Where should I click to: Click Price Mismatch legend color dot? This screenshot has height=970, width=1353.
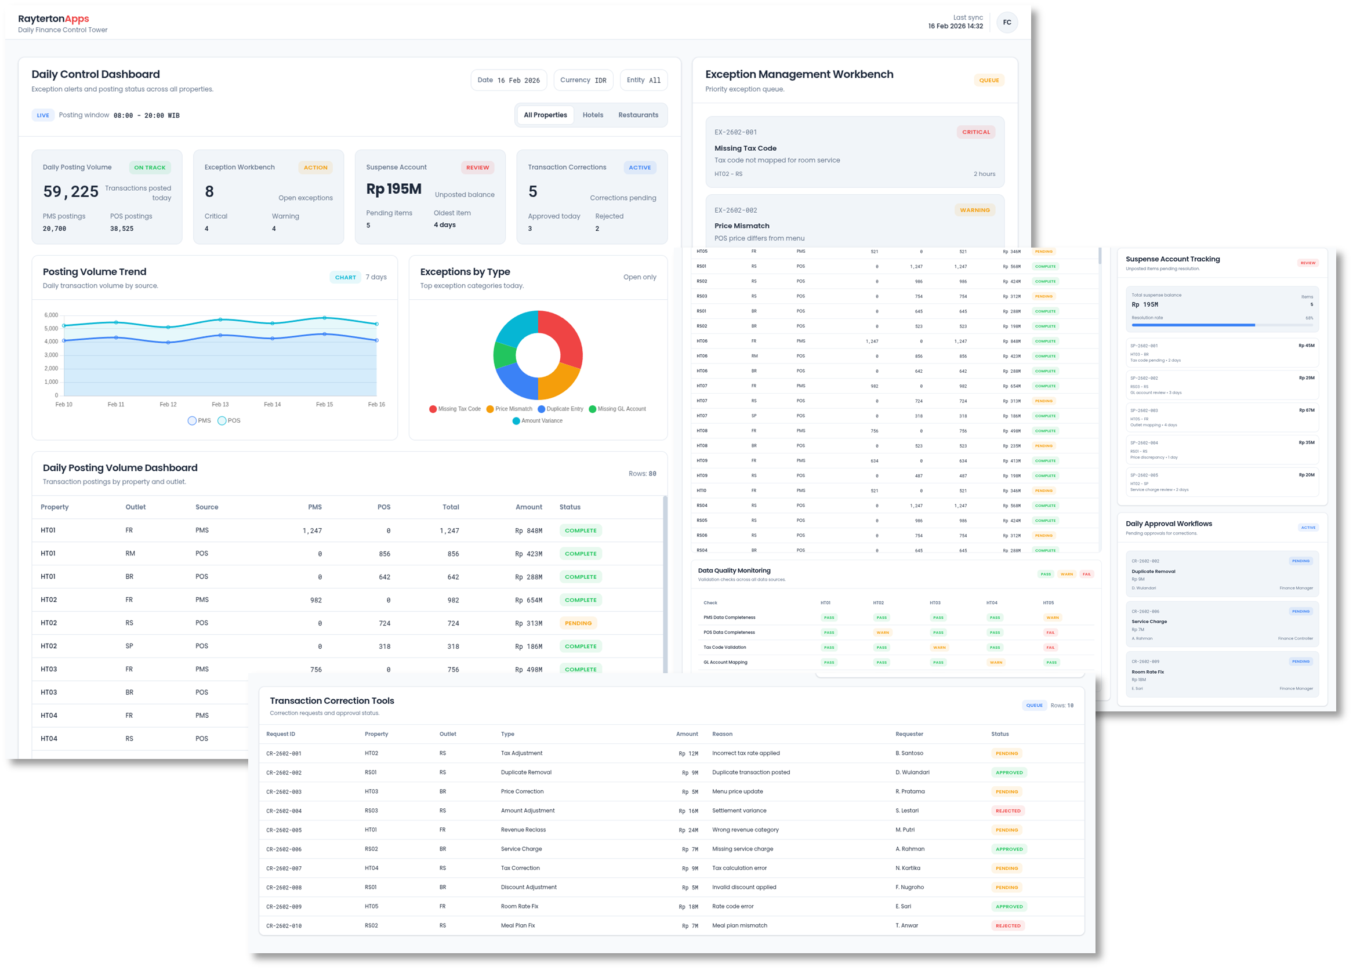click(x=490, y=409)
